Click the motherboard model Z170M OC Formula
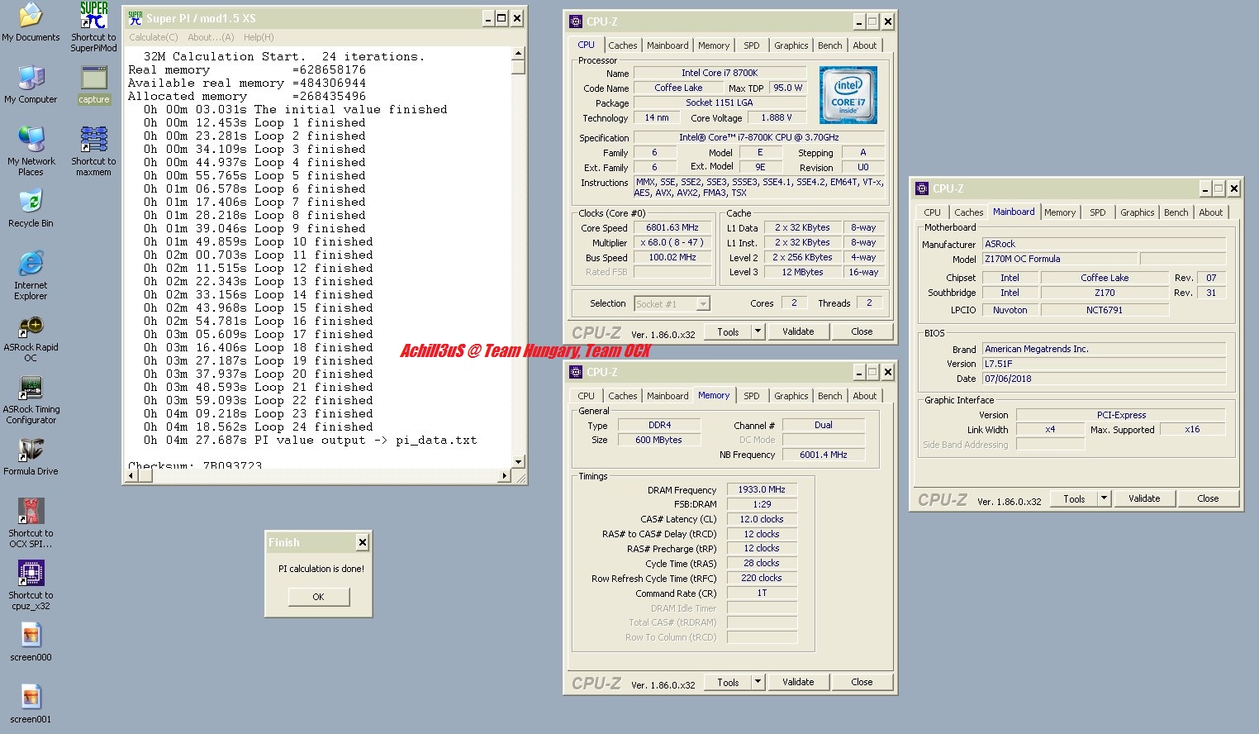Image resolution: width=1259 pixels, height=734 pixels. (x=1060, y=259)
